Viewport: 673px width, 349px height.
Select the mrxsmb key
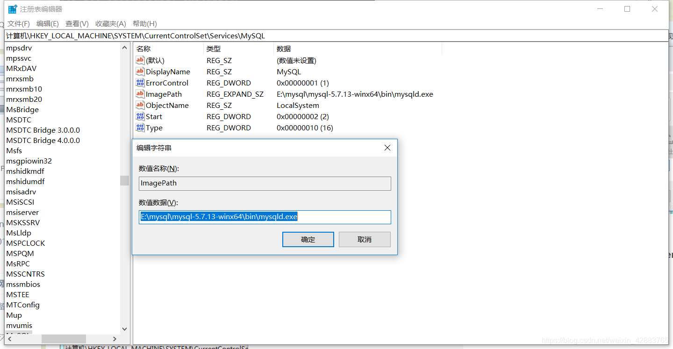click(x=20, y=78)
